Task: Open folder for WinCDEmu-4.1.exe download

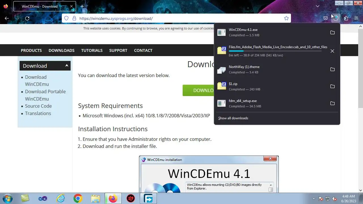Action: 332,33
